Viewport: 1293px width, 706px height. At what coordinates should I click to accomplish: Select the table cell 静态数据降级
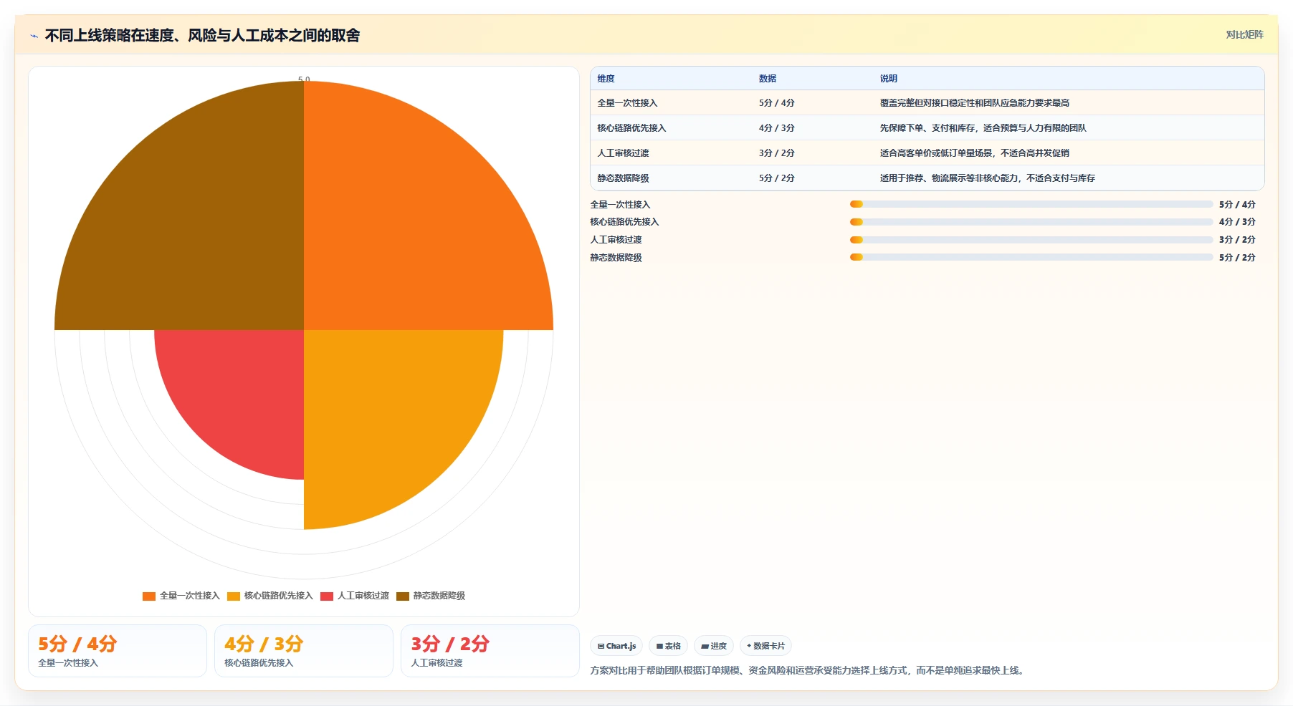623,178
